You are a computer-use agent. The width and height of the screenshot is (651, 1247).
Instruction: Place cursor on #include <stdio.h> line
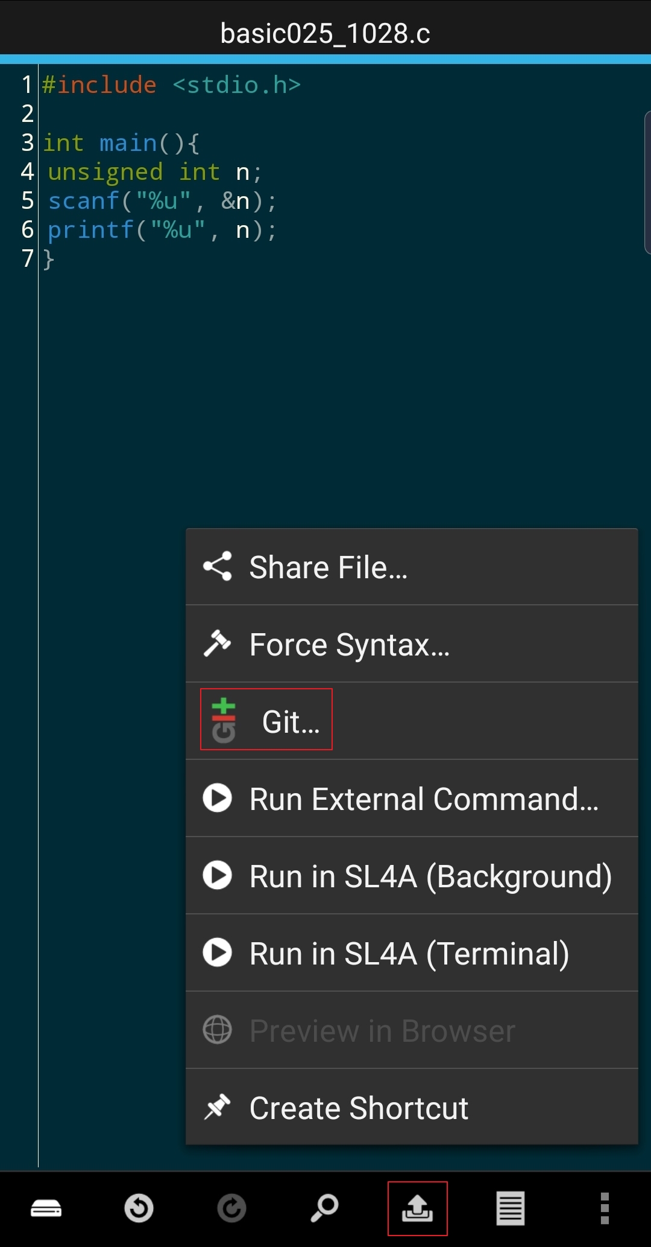[171, 85]
